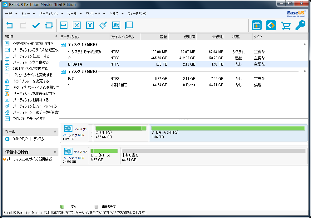311x218 pixels.
Task: Select the 未割り当て row in partition list
Action: 184,85
